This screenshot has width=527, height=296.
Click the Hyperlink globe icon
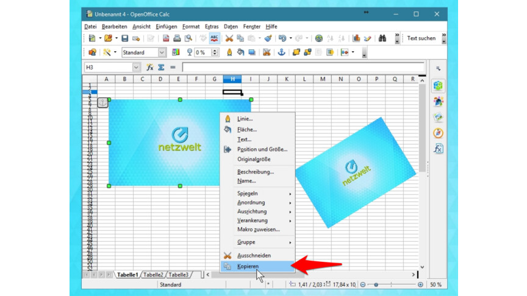(x=318, y=38)
